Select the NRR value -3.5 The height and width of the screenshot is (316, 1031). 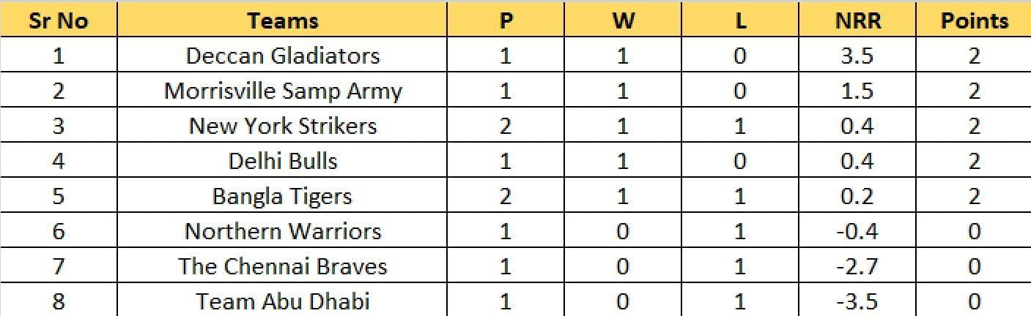(x=857, y=301)
